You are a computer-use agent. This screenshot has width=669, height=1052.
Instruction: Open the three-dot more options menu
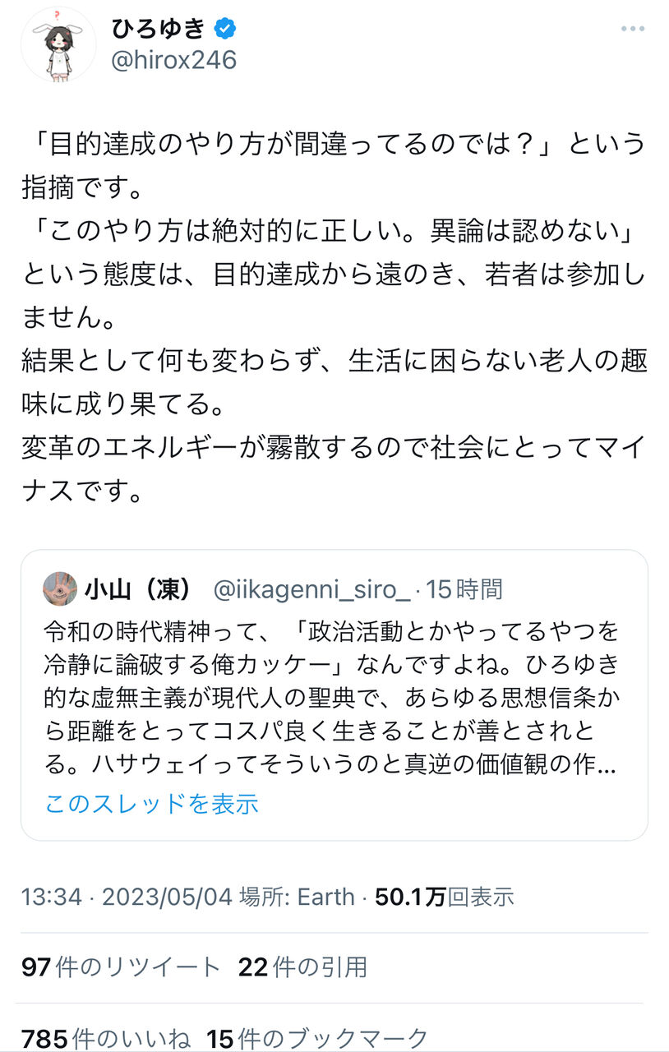632,29
